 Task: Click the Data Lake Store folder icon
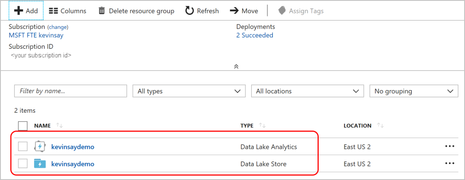click(40, 164)
